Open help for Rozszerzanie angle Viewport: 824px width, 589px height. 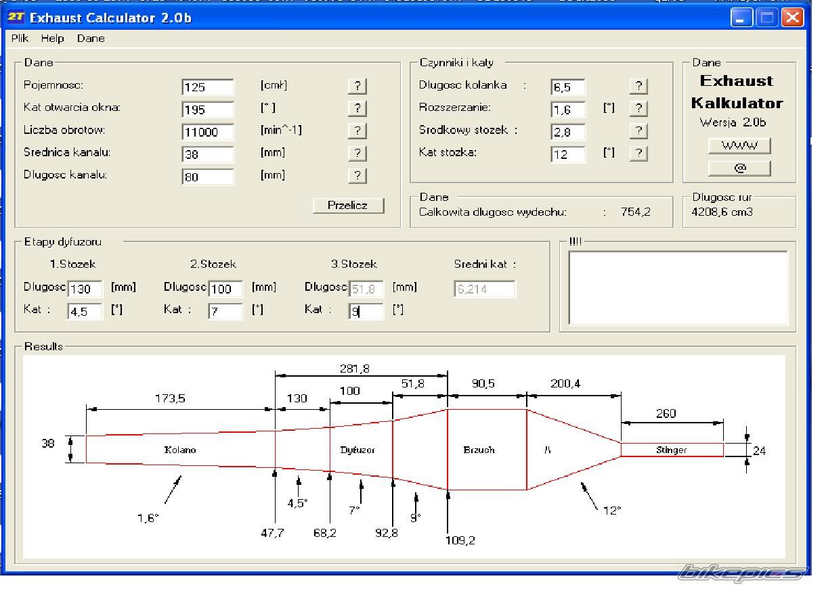638,108
